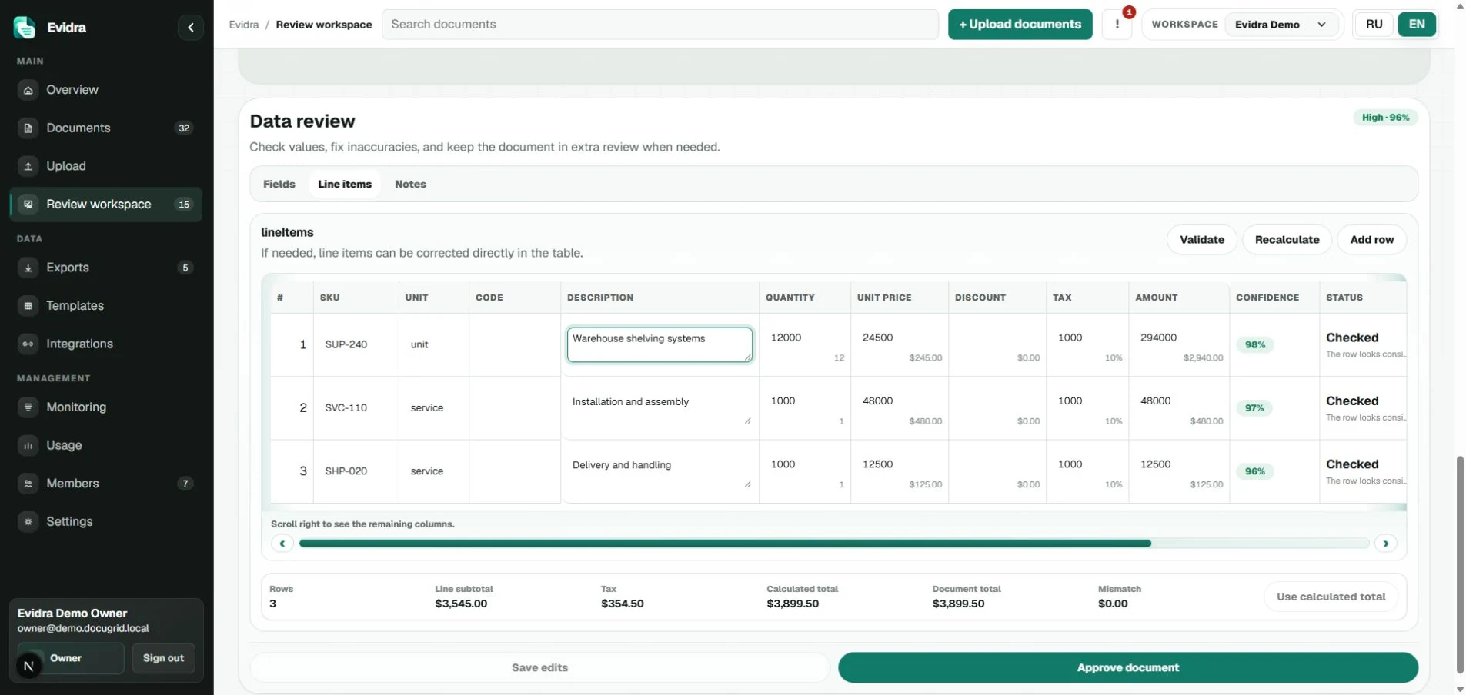Image resolution: width=1466 pixels, height=695 pixels.
Task: Open the Evidra Demo workspace dropdown
Action: (x=1281, y=25)
